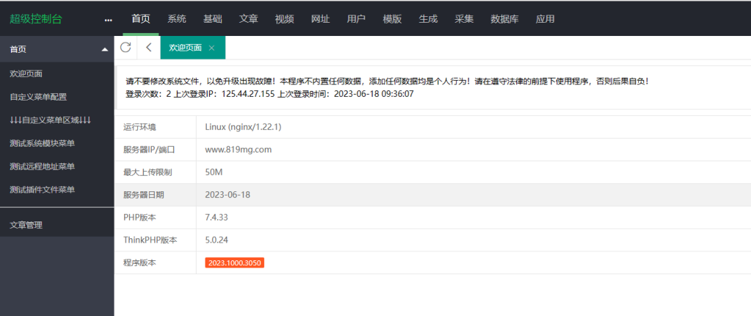Click the 服务器日期 row label

coord(143,195)
